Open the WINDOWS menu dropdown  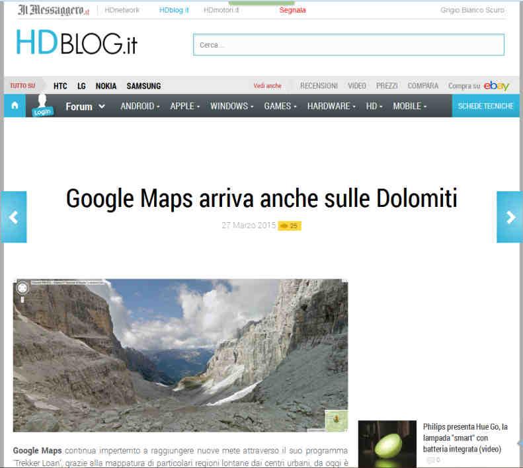232,106
